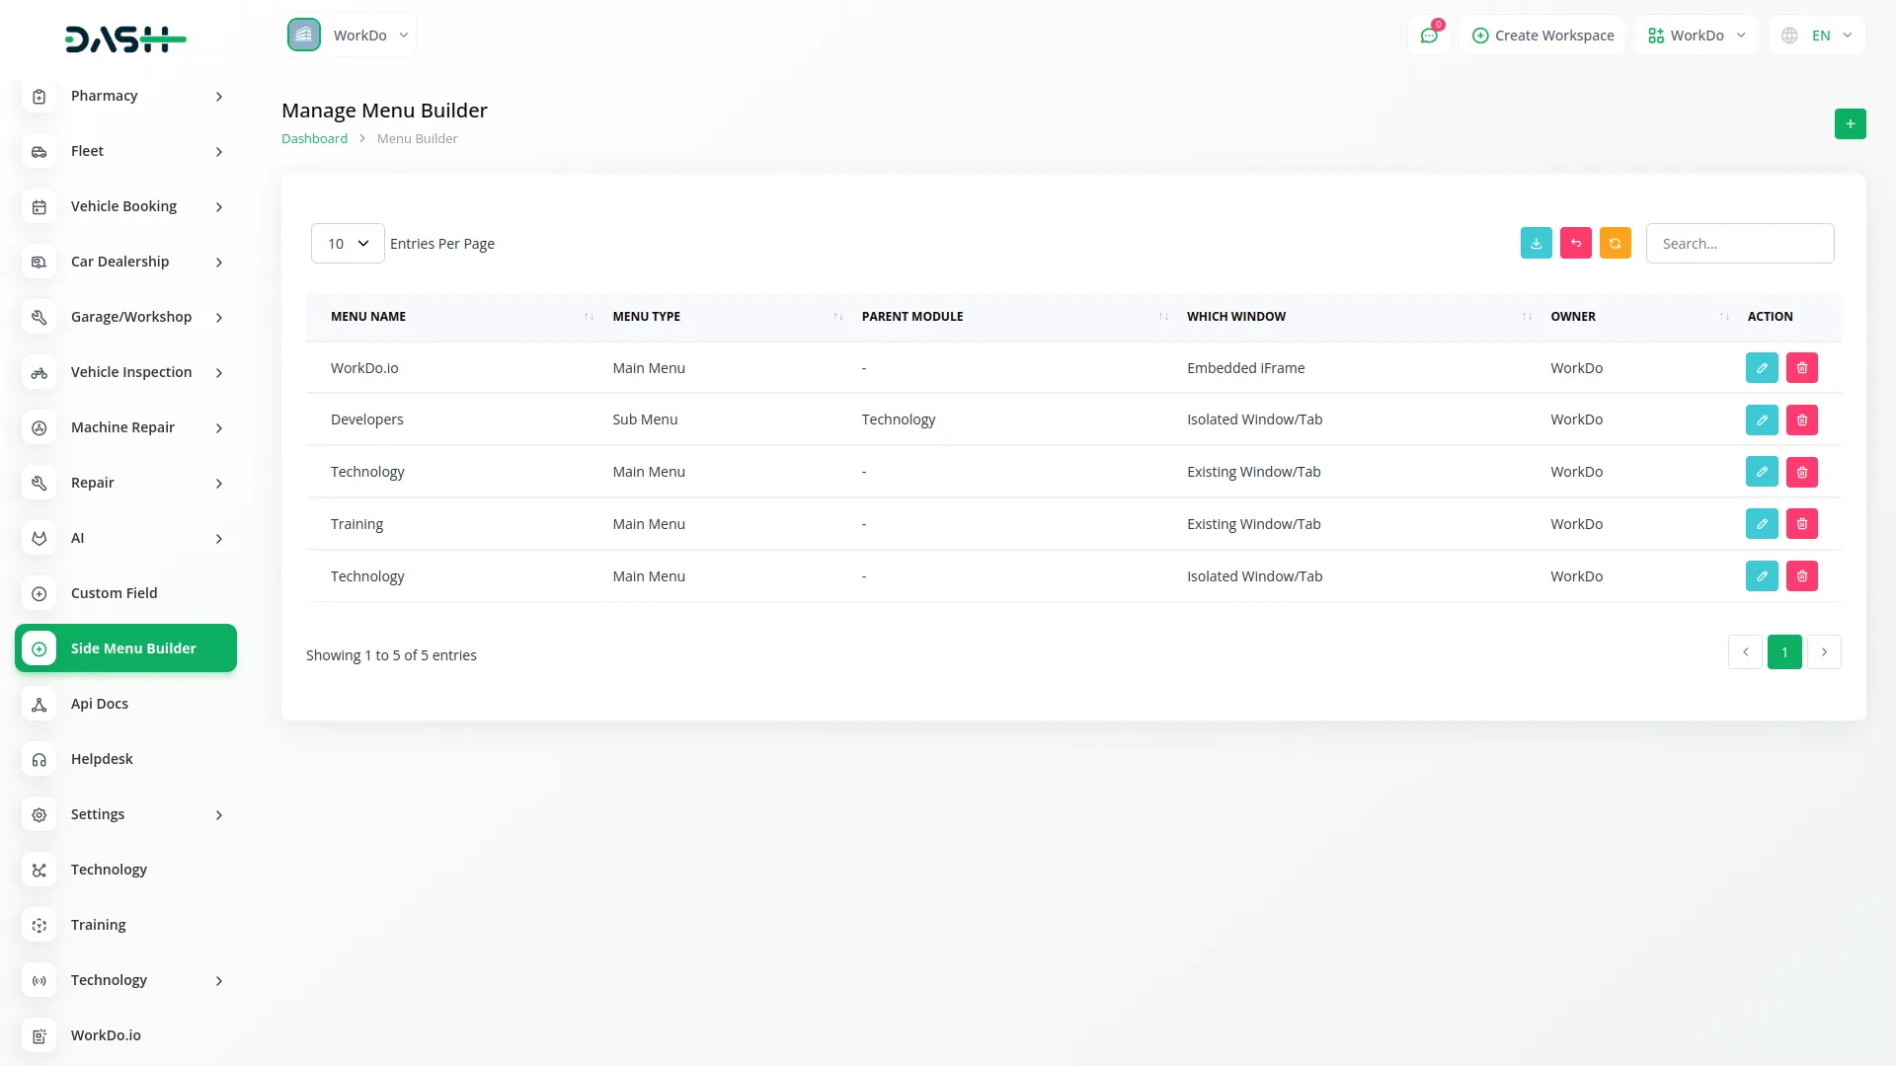Open the EN language dropdown
The height and width of the screenshot is (1066, 1896).
point(1816,35)
